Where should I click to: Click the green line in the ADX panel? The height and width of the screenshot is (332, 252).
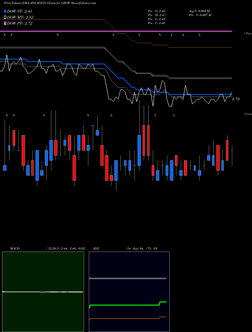pyautogui.click(x=128, y=305)
